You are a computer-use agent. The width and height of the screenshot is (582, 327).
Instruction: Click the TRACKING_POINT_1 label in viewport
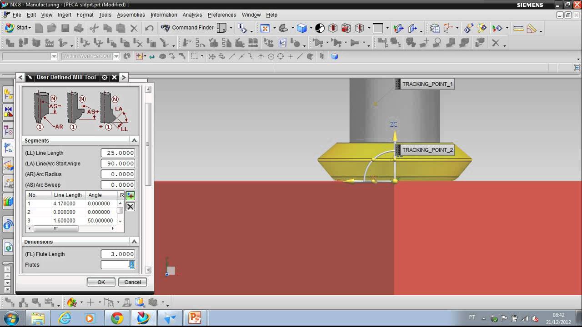point(427,84)
